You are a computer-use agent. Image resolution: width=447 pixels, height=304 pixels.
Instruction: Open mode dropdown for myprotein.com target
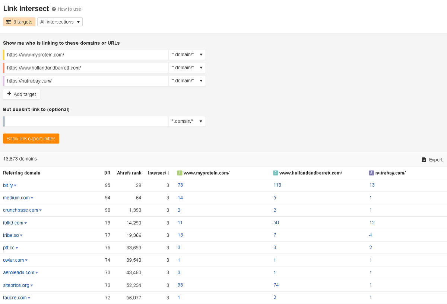click(187, 55)
